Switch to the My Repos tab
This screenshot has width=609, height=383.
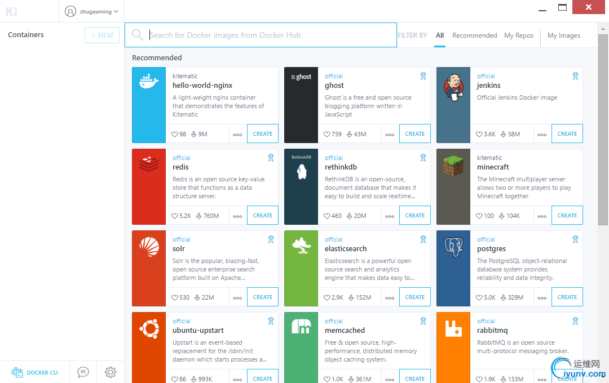[519, 35]
